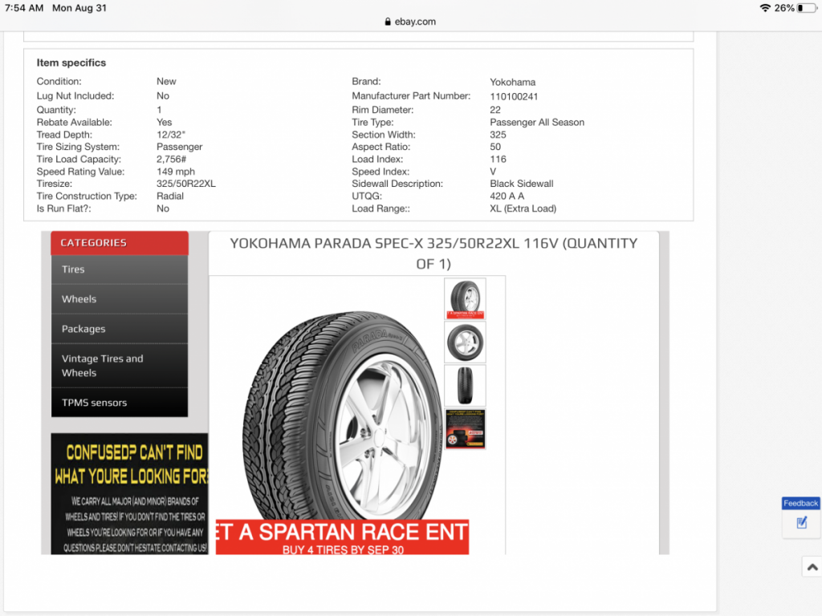Click the red CATEGORIES header
The height and width of the screenshot is (616, 822).
point(120,243)
